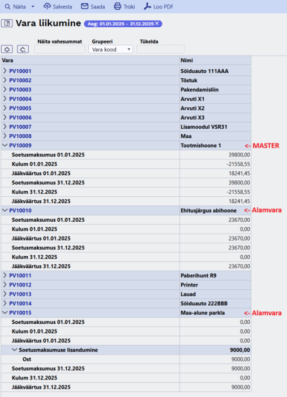Click the Ehitusjärgus abihoone name cell

coord(215,210)
